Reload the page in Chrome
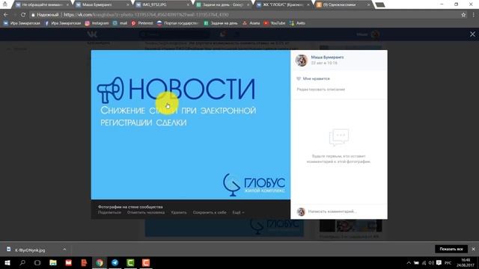Viewport: 479px width, 269px height. pyautogui.click(x=23, y=15)
